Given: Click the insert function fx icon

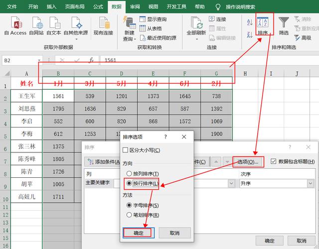Looking at the screenshot, I should (x=91, y=60).
